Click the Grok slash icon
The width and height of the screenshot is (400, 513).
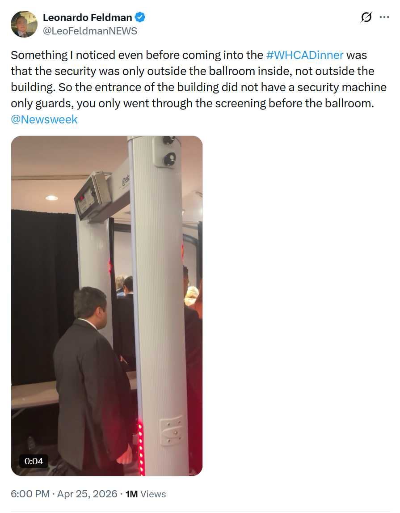[x=366, y=17]
